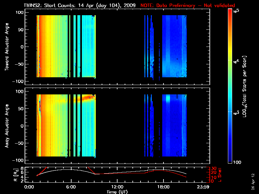Screen dimensions: 259x194
Task: Click the red data preliminary warning note
Action: pyautogui.click(x=188, y=5)
